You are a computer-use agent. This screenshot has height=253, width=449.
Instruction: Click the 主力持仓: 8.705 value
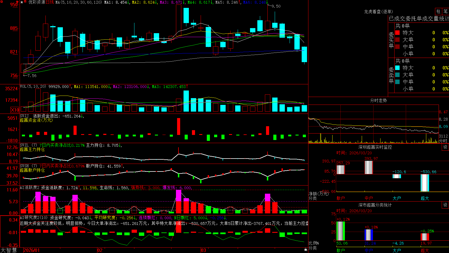tap(103, 145)
